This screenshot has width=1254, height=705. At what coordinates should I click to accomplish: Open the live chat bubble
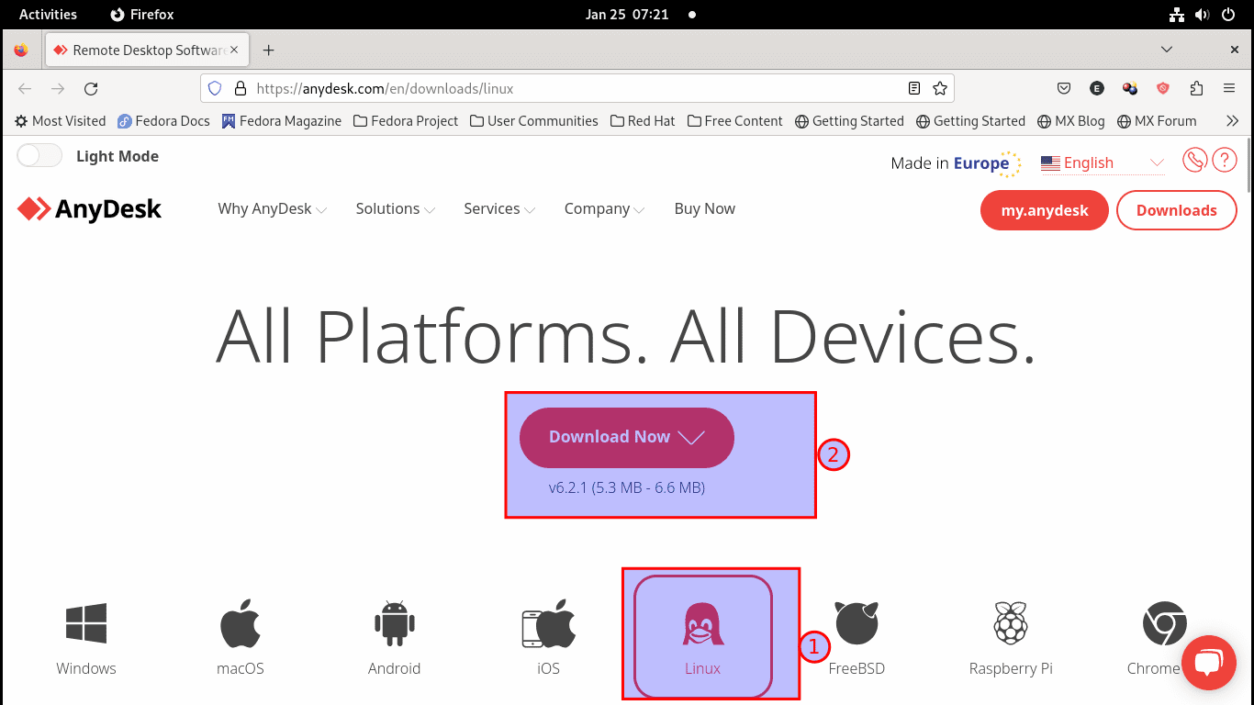(1210, 662)
